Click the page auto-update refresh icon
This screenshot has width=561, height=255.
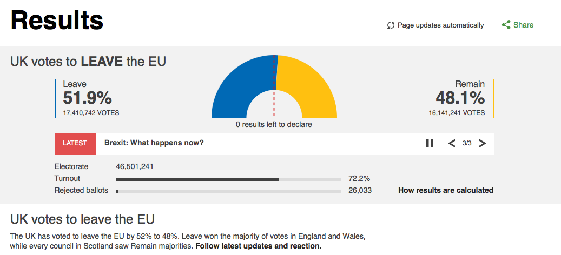(391, 25)
